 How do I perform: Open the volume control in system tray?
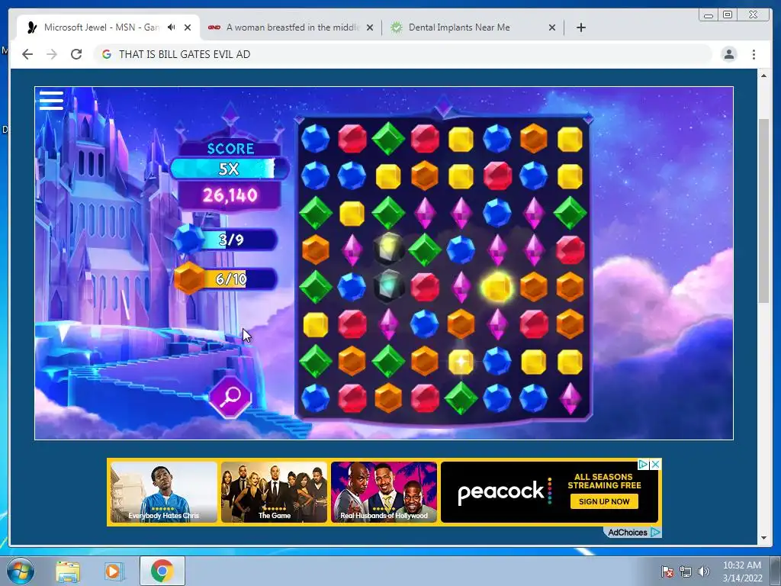[703, 572]
